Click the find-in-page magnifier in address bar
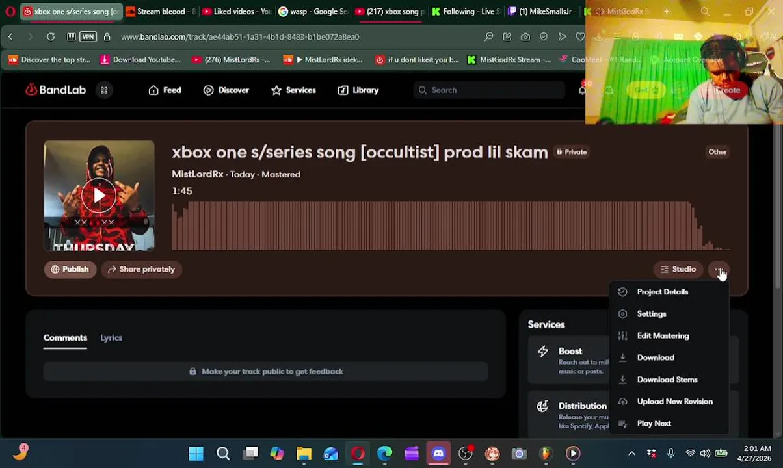Viewport: 783px width, 468px height. click(488, 37)
